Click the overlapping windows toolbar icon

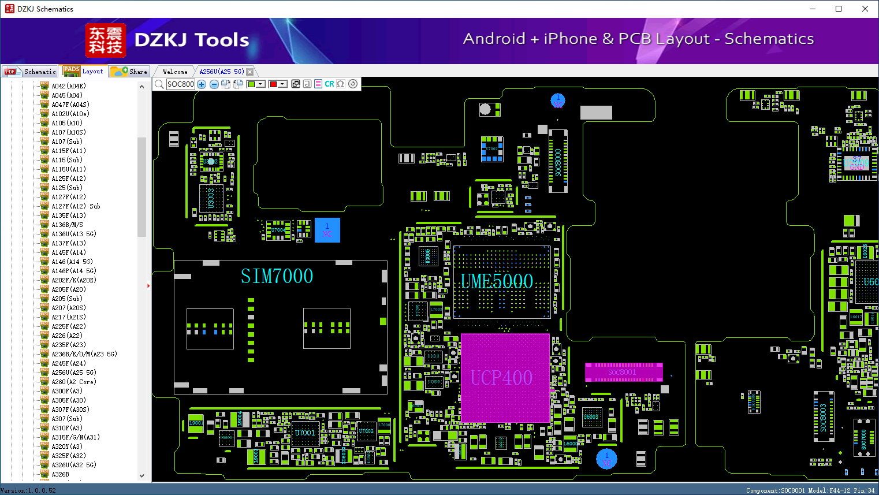pyautogui.click(x=296, y=84)
